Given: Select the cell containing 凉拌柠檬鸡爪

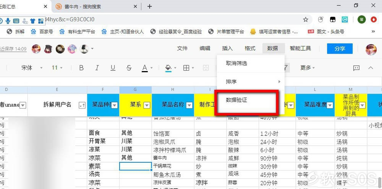Looking at the screenshot, I should point(173,150).
